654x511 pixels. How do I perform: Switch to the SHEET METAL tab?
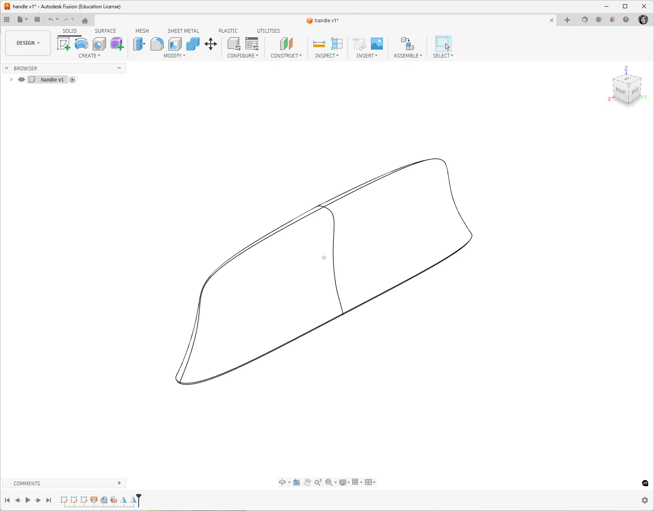(x=183, y=31)
